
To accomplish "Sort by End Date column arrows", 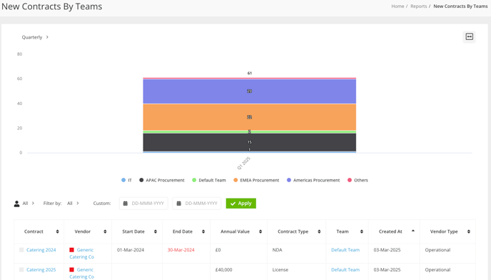I will (203, 231).
